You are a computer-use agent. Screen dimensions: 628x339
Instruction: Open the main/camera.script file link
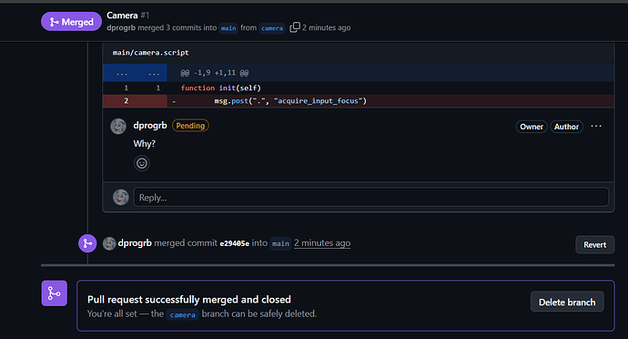(x=150, y=53)
